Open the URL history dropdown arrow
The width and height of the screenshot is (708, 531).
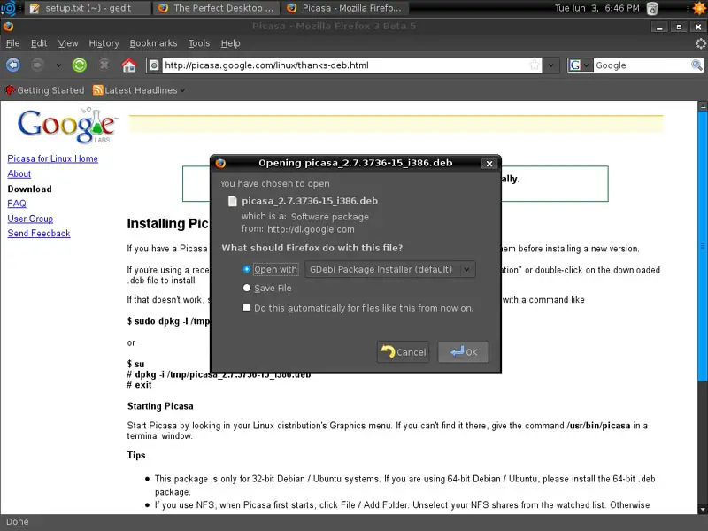point(551,65)
